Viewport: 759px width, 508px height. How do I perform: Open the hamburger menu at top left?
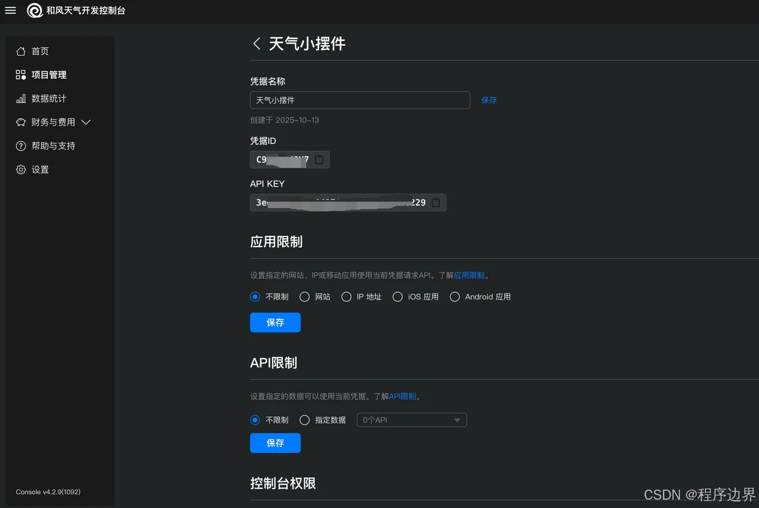tap(10, 10)
